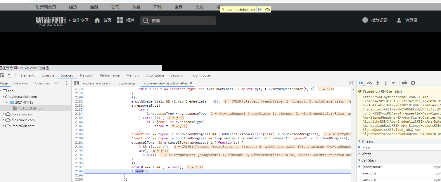This screenshot has height=182, width=441.
Task: Step out of current function
Action: click(386, 83)
